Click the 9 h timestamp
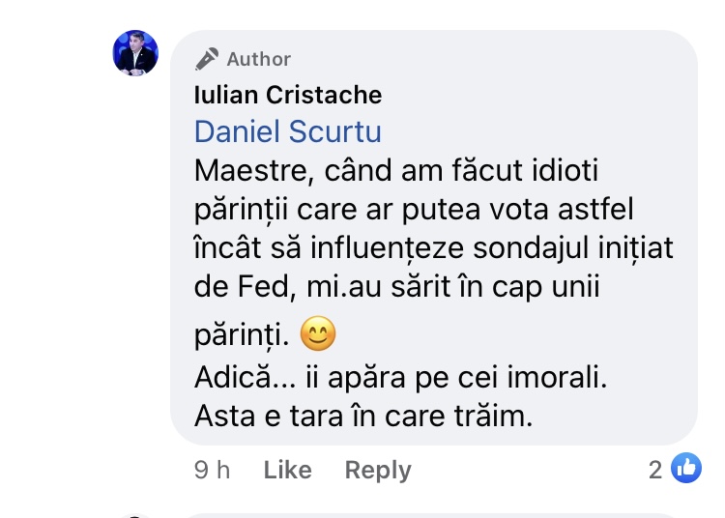Viewport: 725px width, 518px height. (212, 471)
